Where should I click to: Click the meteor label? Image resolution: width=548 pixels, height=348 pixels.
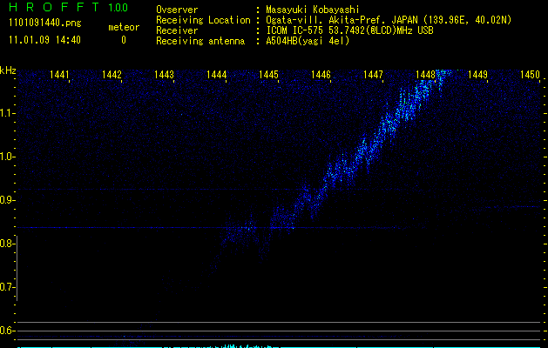tap(124, 27)
